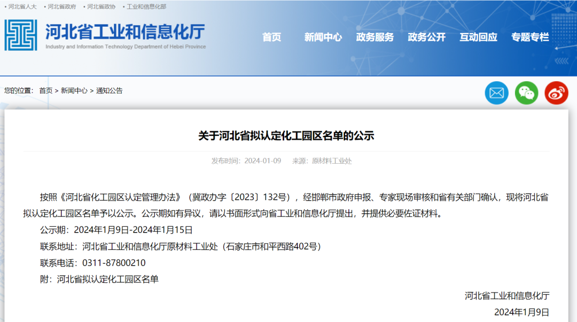Open 新闻中心 in main navigation bar

click(323, 37)
